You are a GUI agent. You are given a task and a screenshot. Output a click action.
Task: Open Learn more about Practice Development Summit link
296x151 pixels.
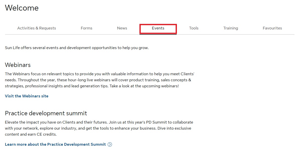pos(55,144)
